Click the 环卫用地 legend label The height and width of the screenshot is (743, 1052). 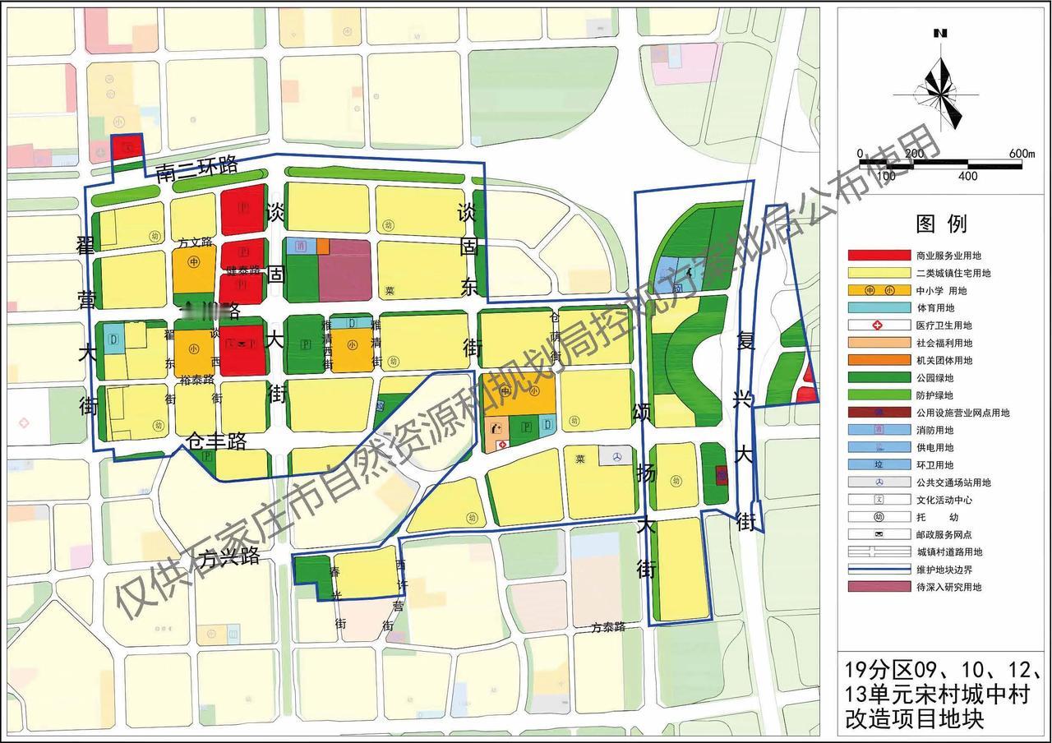(934, 465)
